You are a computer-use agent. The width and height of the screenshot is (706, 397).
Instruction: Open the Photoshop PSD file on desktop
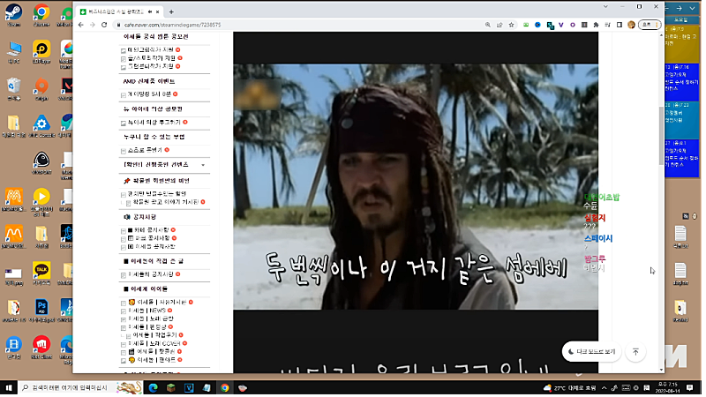coord(41,311)
